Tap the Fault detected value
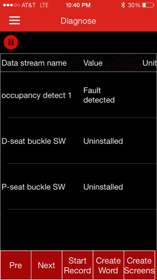The height and width of the screenshot is (280, 157). click(x=99, y=95)
